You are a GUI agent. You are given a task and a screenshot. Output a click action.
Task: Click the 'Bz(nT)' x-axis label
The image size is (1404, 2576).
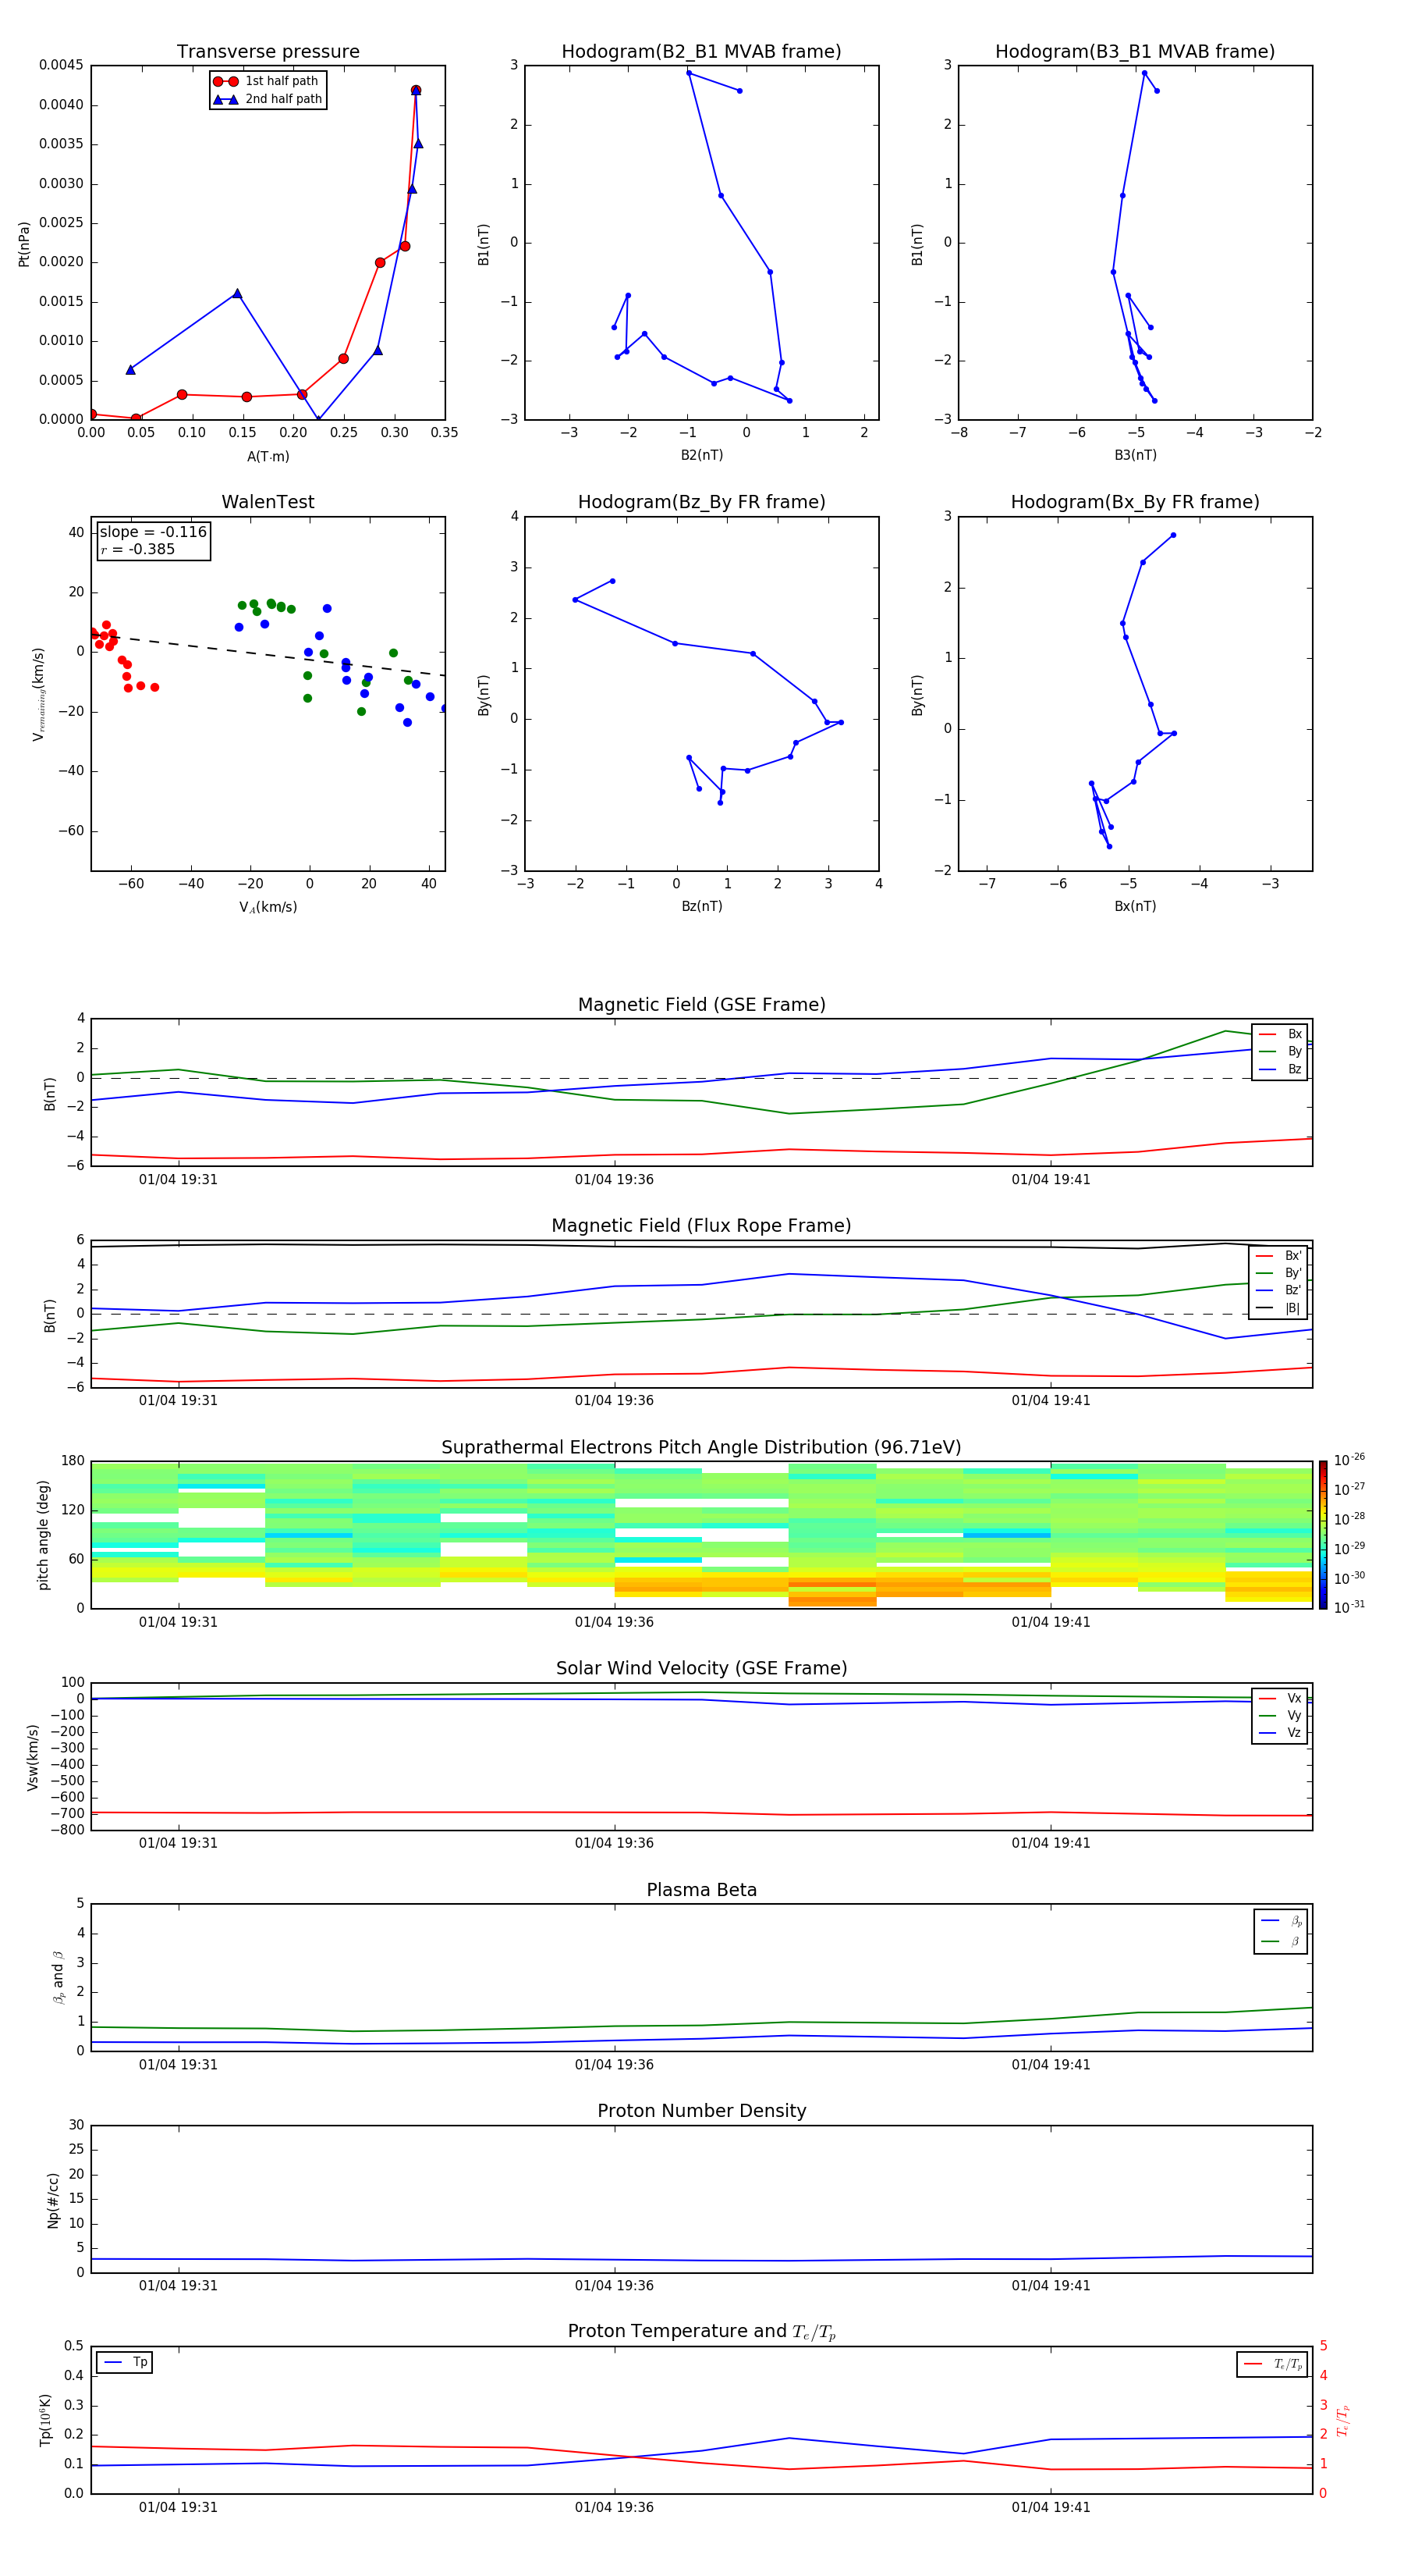pyautogui.click(x=701, y=906)
